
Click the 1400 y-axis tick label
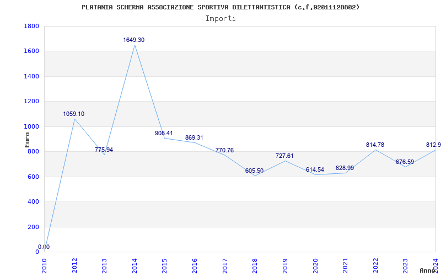31,76
